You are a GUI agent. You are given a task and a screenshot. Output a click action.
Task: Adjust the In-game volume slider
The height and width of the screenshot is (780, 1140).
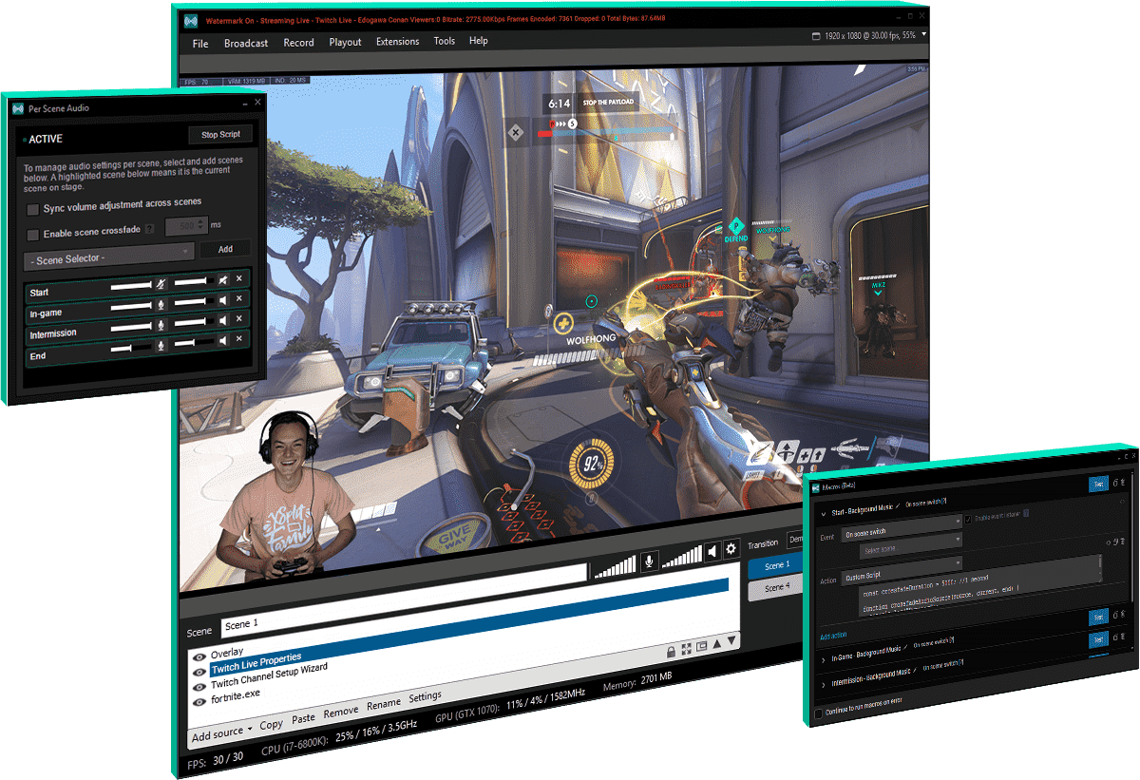click(131, 306)
